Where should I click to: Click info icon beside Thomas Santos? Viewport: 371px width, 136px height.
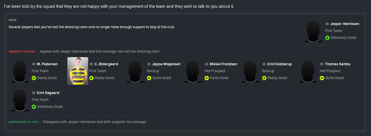[x=322, y=64]
